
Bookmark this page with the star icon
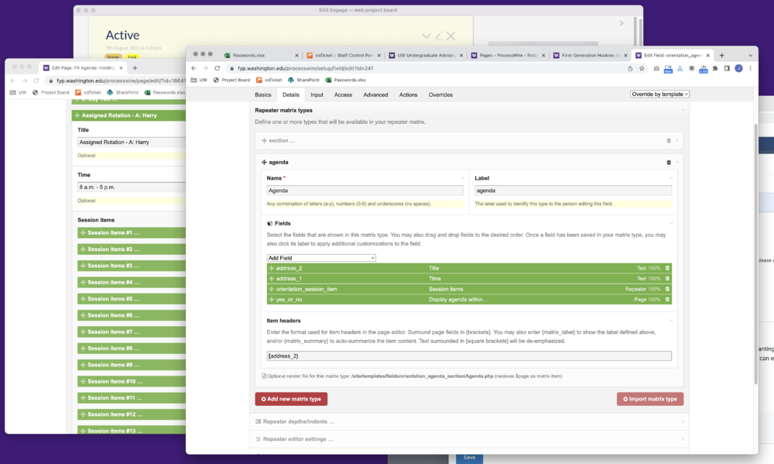point(642,68)
